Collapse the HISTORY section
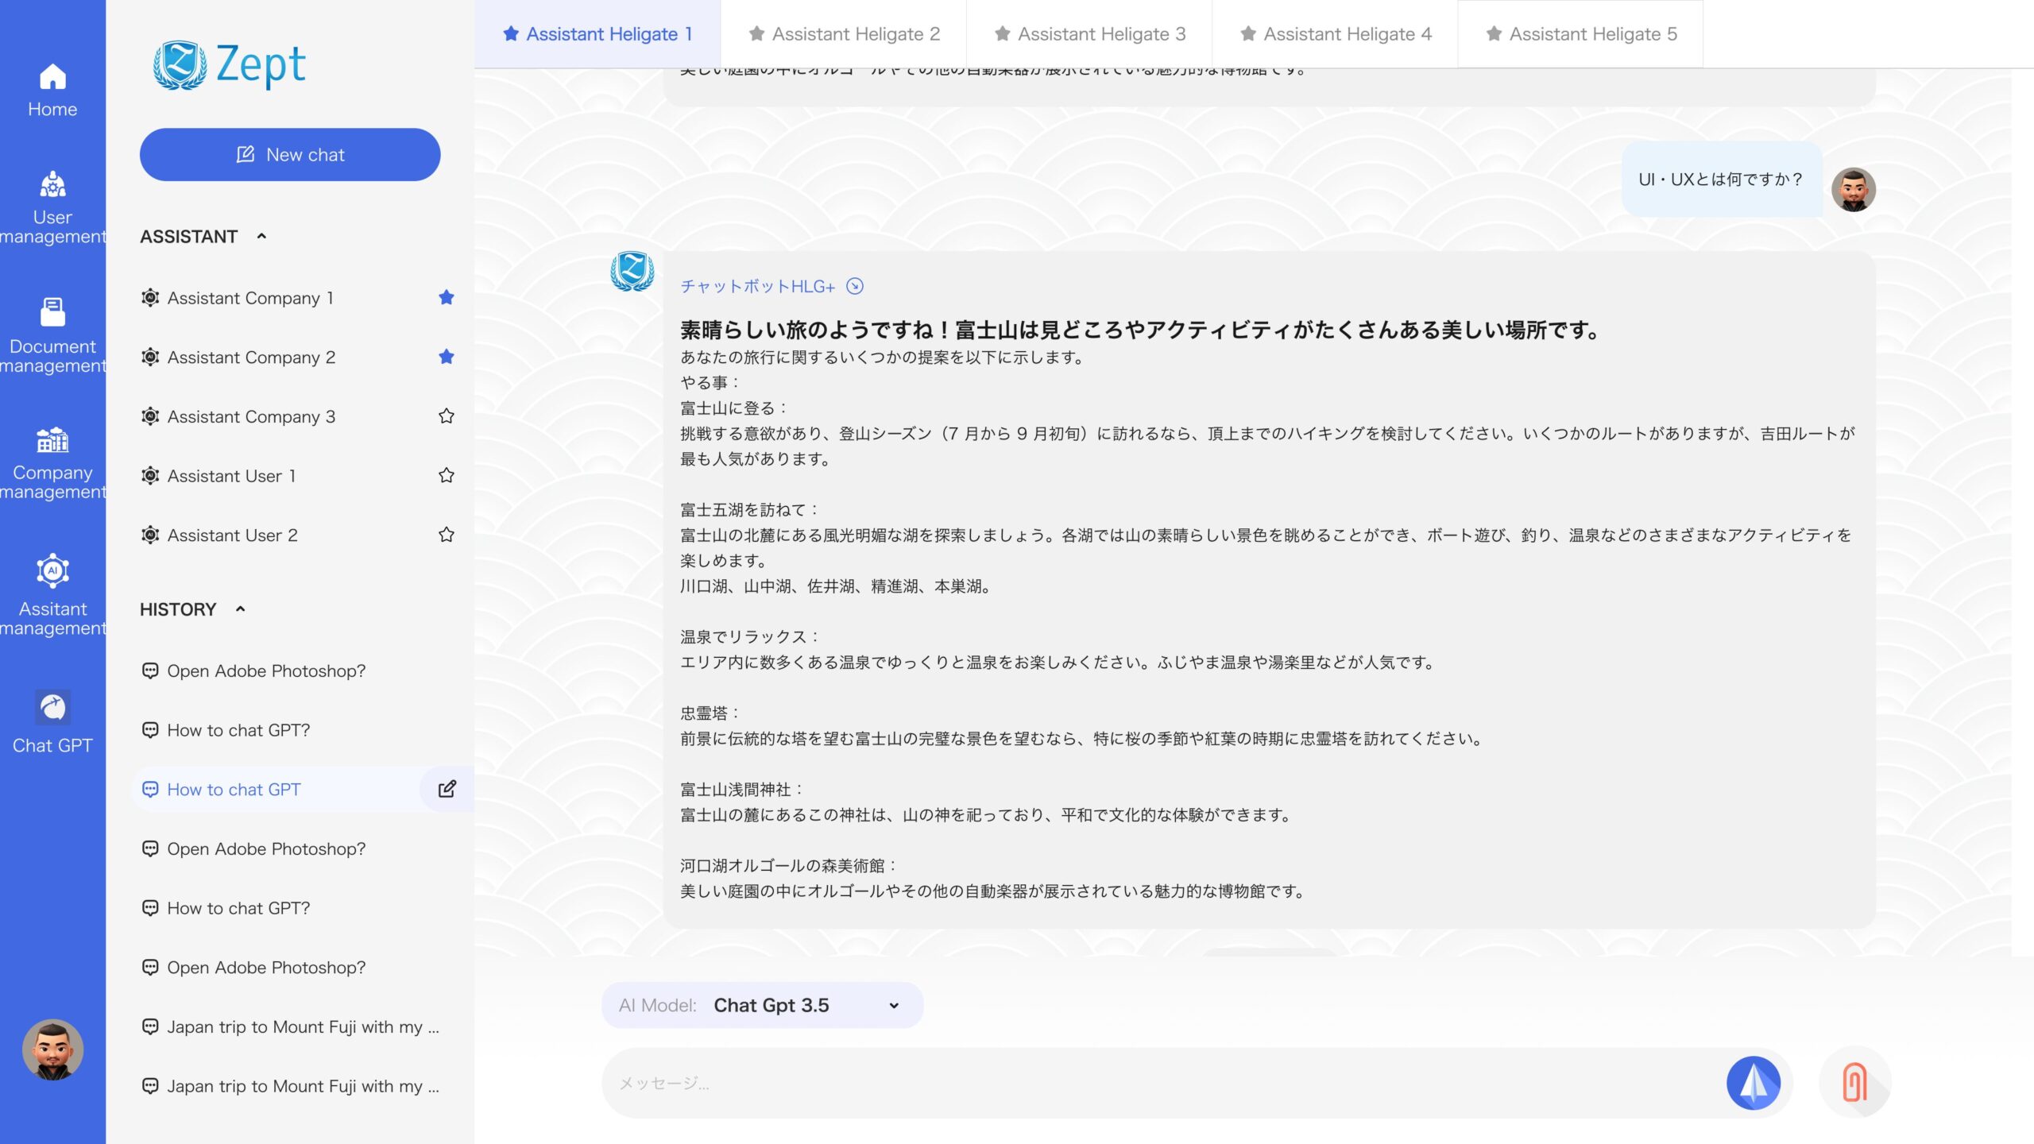 pyautogui.click(x=240, y=609)
